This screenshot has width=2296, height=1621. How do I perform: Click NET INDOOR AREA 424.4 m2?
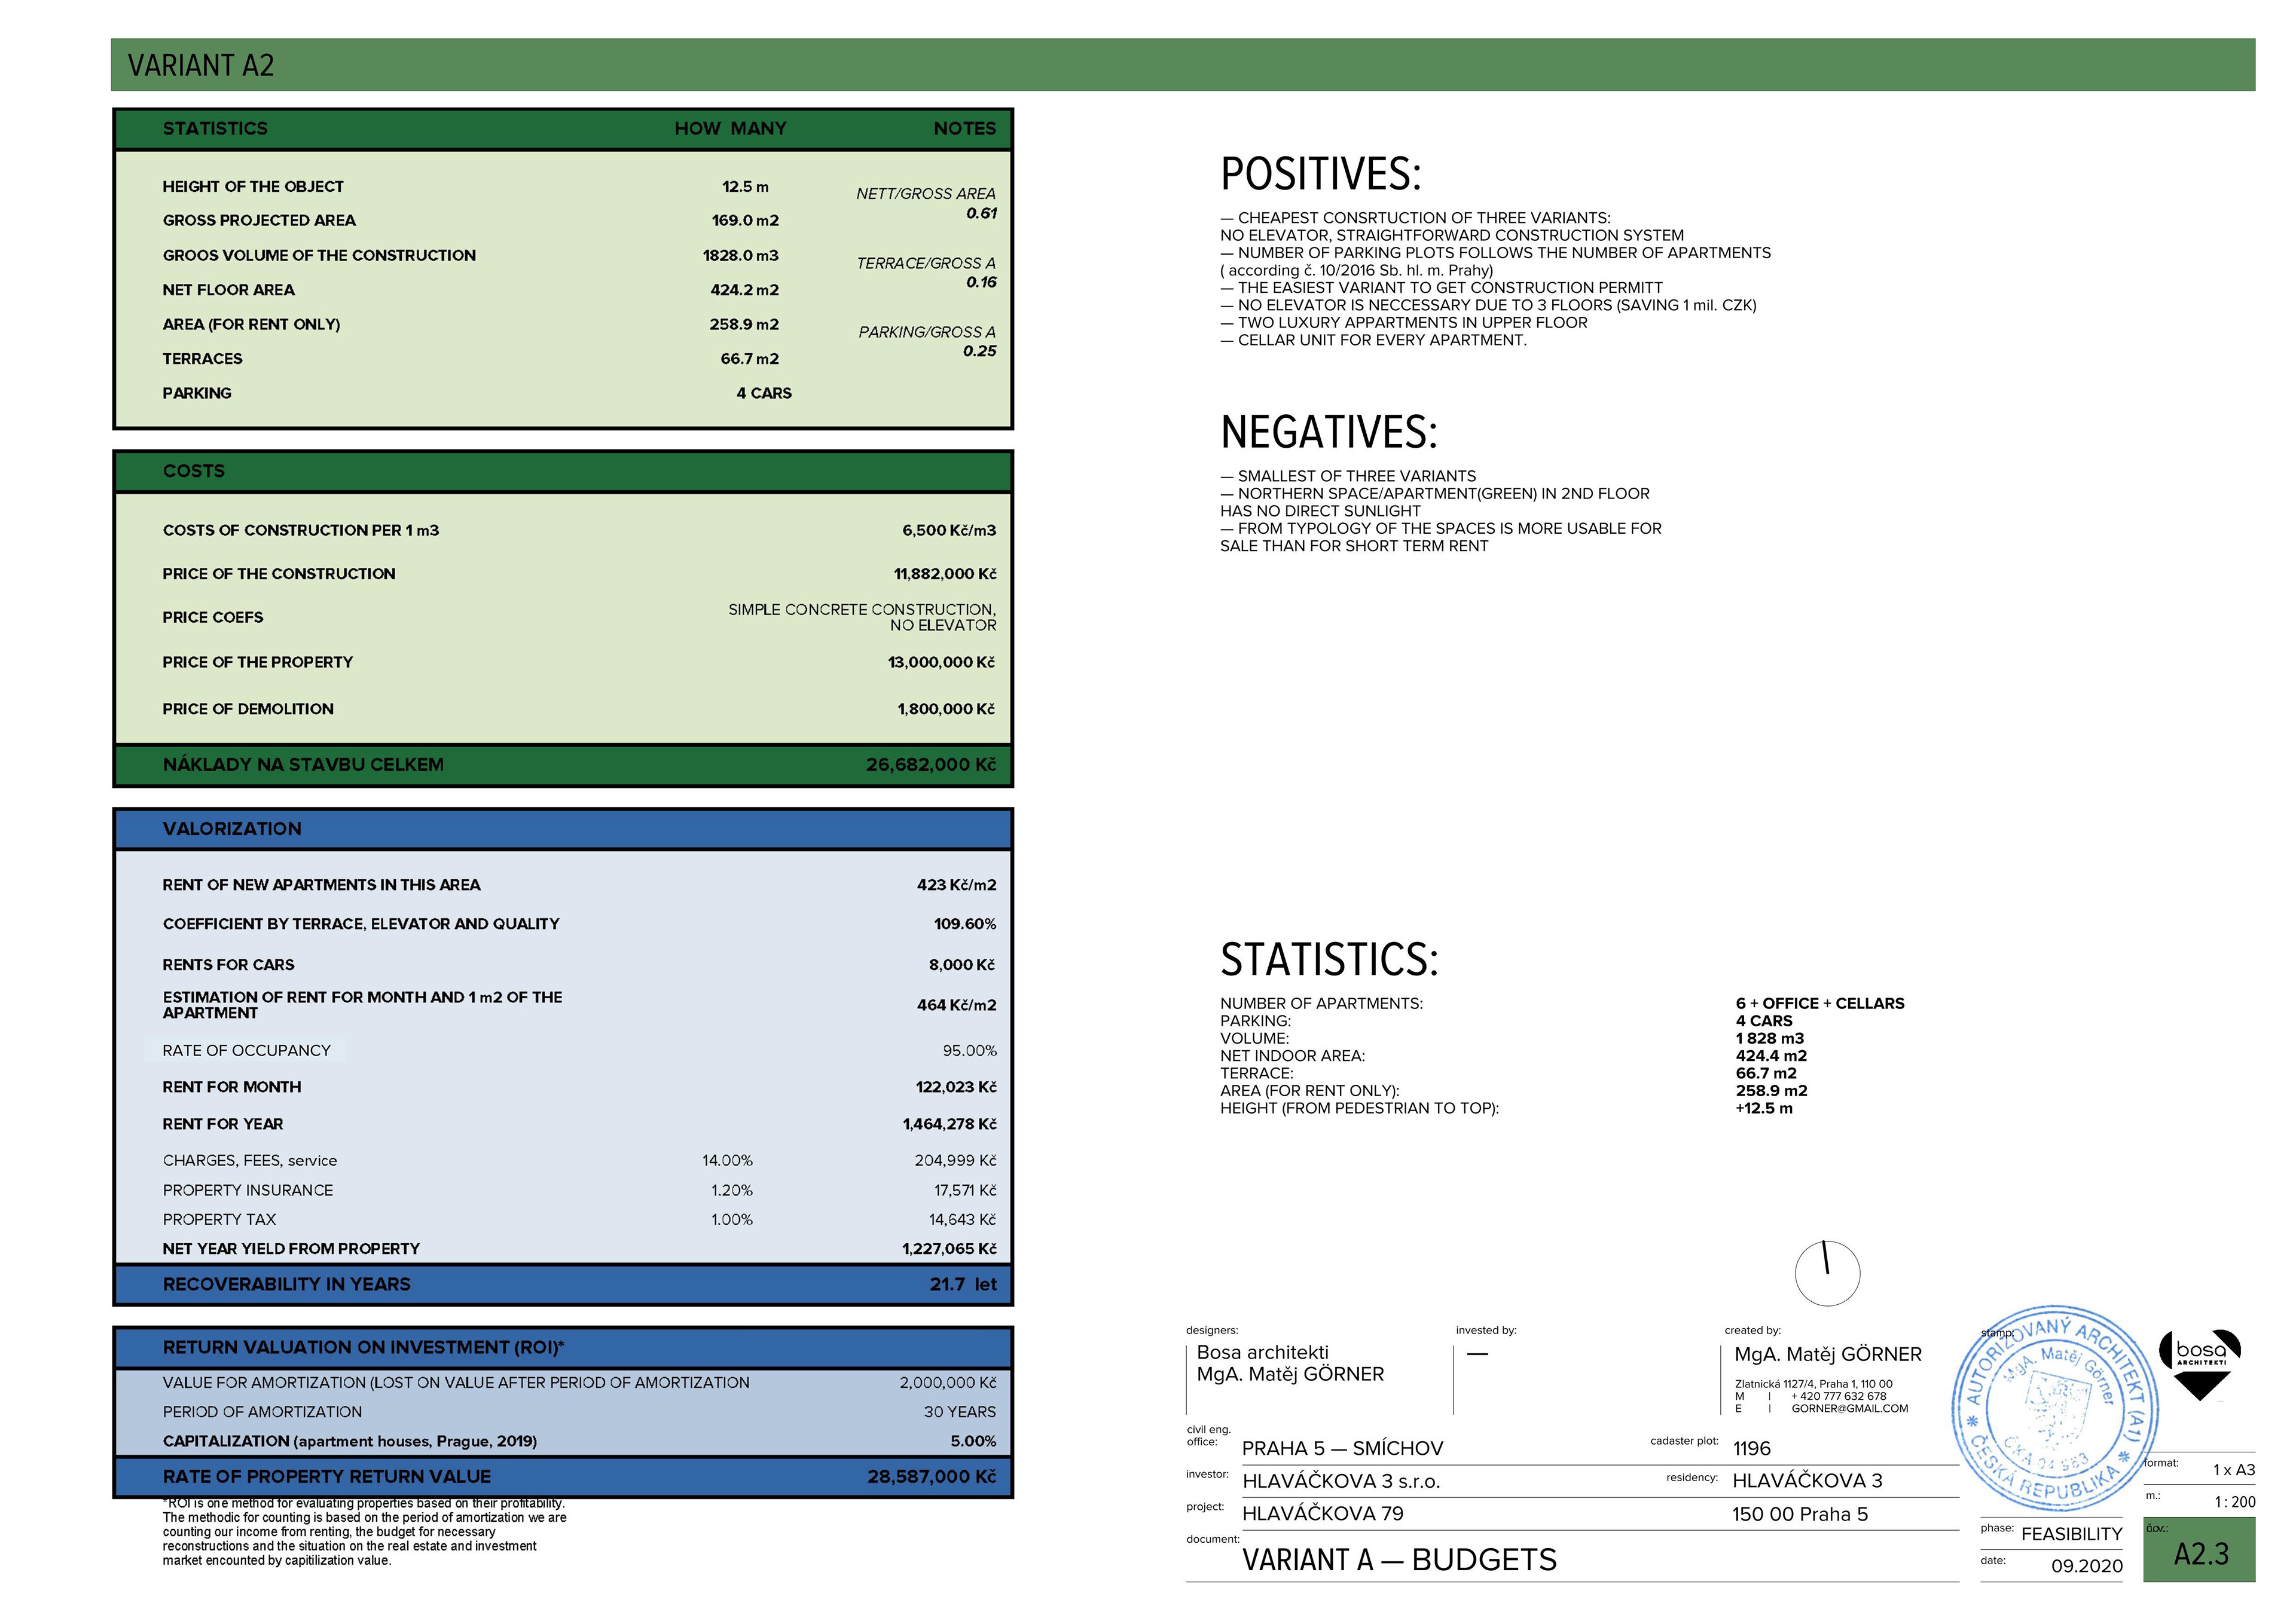tap(1771, 1056)
